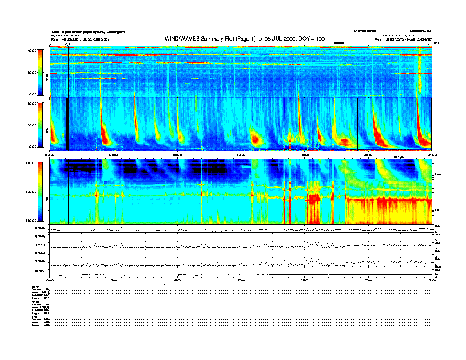466x360 pixels.
Task: Click the -130.00 label on TNR scale
Action: point(31,192)
